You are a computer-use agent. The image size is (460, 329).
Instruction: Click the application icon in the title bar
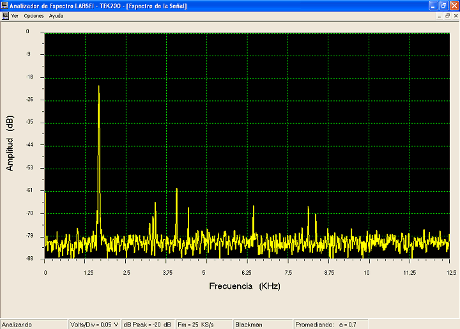point(4,5)
